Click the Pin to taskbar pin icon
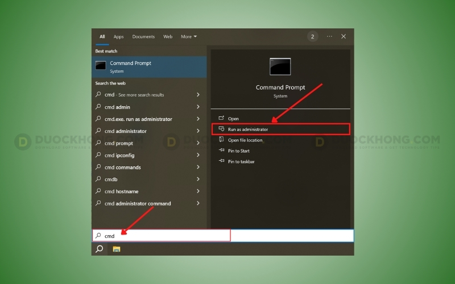Image resolution: width=455 pixels, height=284 pixels. tap(221, 161)
